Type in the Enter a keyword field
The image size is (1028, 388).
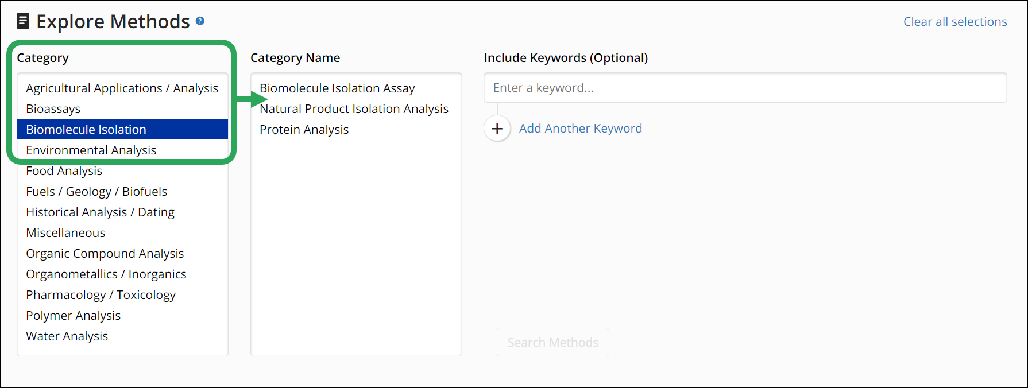click(x=745, y=88)
